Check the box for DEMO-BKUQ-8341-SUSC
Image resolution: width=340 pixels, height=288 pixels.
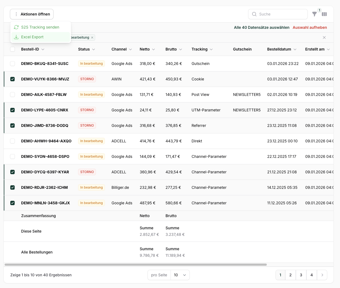pyautogui.click(x=12, y=64)
